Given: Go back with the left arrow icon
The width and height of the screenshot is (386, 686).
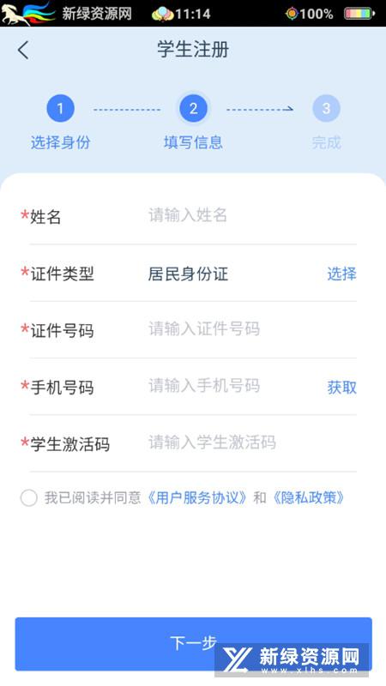Looking at the screenshot, I should 23,50.
